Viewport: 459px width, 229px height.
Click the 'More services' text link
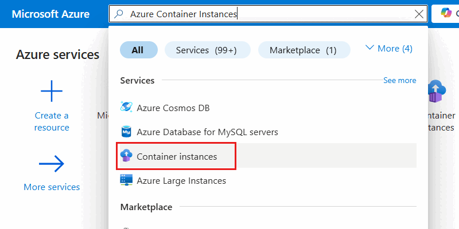pyautogui.click(x=52, y=187)
